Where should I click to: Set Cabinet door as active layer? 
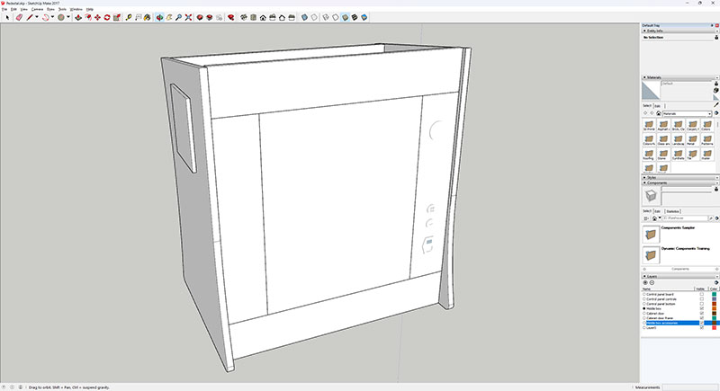tap(644, 314)
